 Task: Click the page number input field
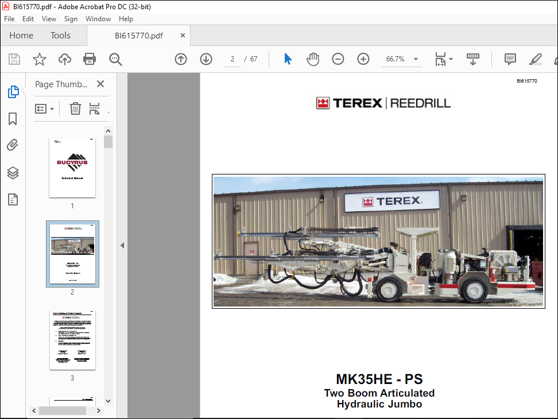(232, 59)
